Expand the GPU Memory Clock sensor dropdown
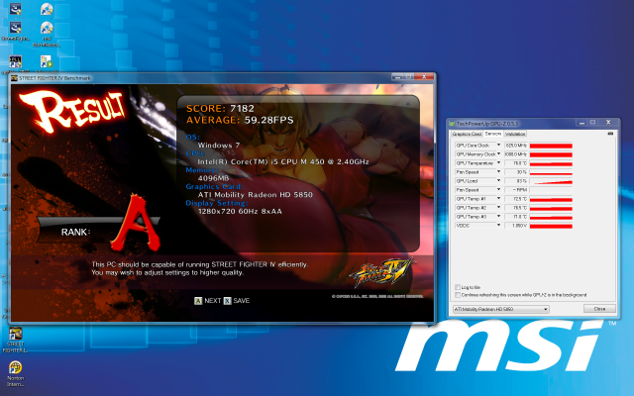The image size is (634, 396). pyautogui.click(x=498, y=154)
